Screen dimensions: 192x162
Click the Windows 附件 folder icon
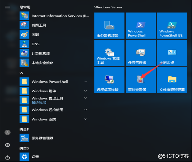coord(25,91)
